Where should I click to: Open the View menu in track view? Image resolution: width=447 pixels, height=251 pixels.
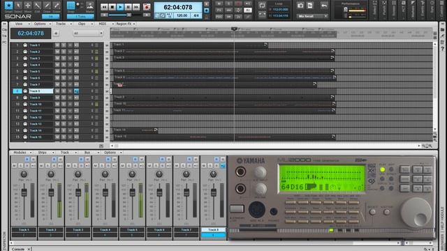pyautogui.click(x=19, y=24)
